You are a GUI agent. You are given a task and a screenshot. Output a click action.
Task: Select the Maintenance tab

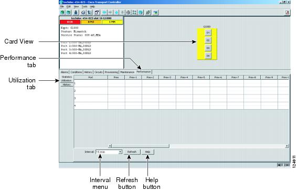pyautogui.click(x=128, y=72)
